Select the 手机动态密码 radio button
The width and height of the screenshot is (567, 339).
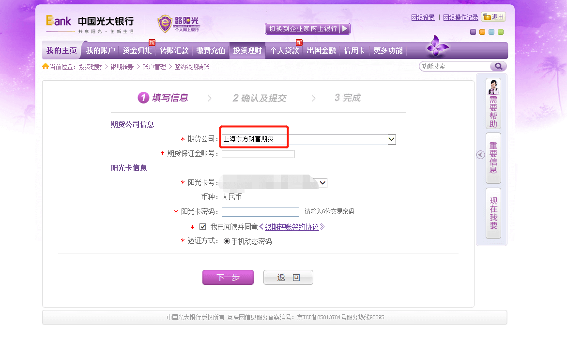click(227, 241)
